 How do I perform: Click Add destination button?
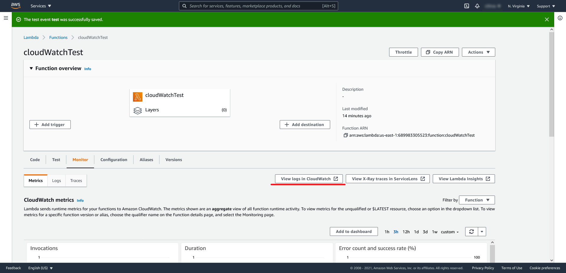(x=305, y=125)
